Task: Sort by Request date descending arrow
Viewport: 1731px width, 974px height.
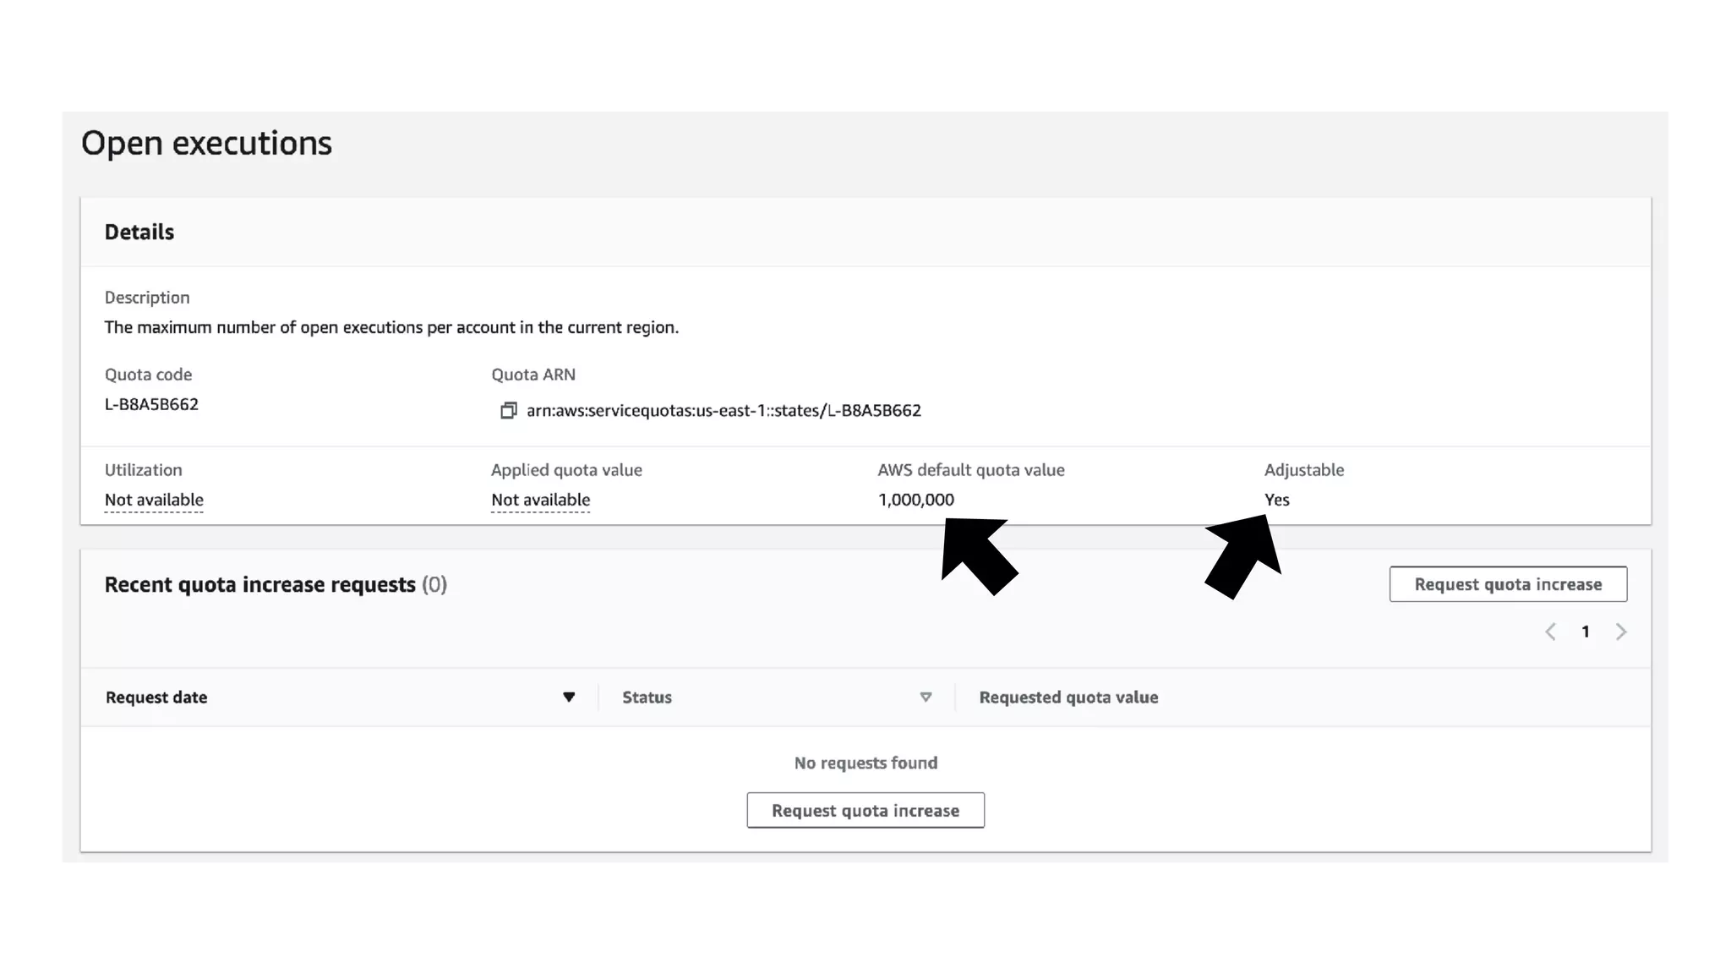Action: coord(569,698)
